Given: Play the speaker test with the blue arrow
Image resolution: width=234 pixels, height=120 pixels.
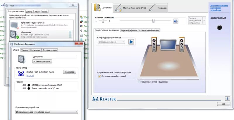Looking at the screenshot, I should pos(131,42).
